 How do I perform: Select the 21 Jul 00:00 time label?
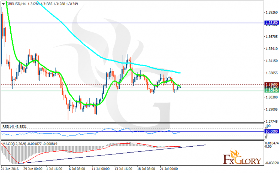(169, 169)
